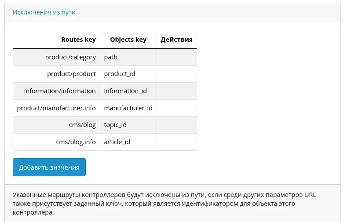344x222 pixels.
Task: Select the 'product/product' route cell
Action: 71,74
